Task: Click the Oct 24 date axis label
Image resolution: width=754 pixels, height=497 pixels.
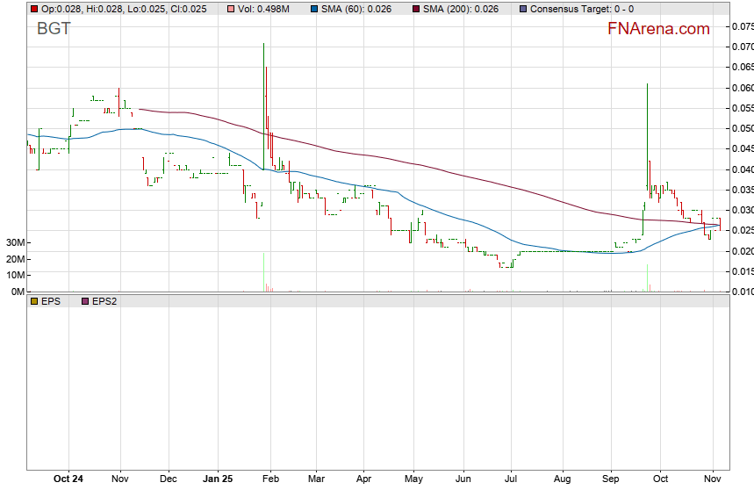Action: 68,479
